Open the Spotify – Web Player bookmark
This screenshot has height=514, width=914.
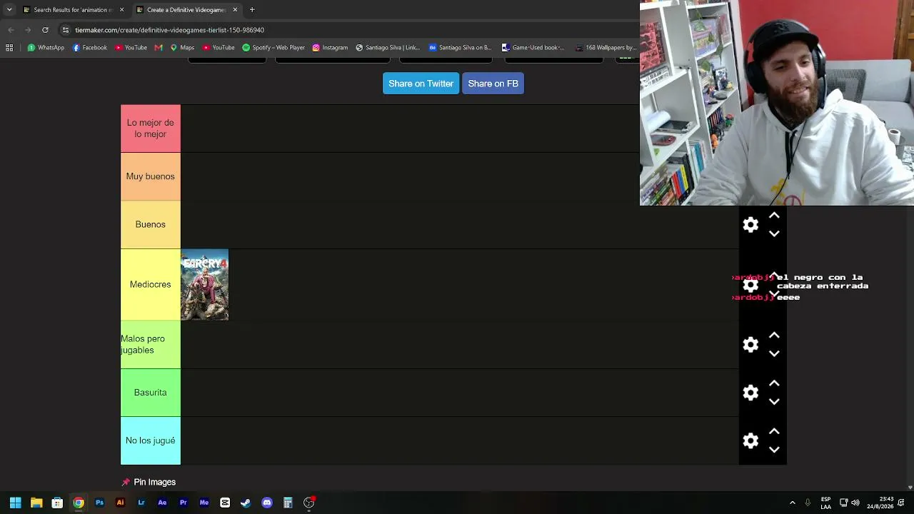click(273, 48)
